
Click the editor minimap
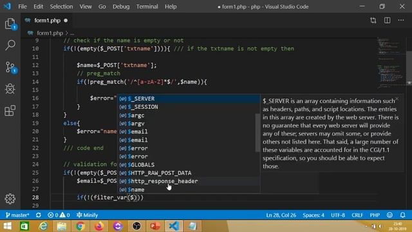point(391,63)
